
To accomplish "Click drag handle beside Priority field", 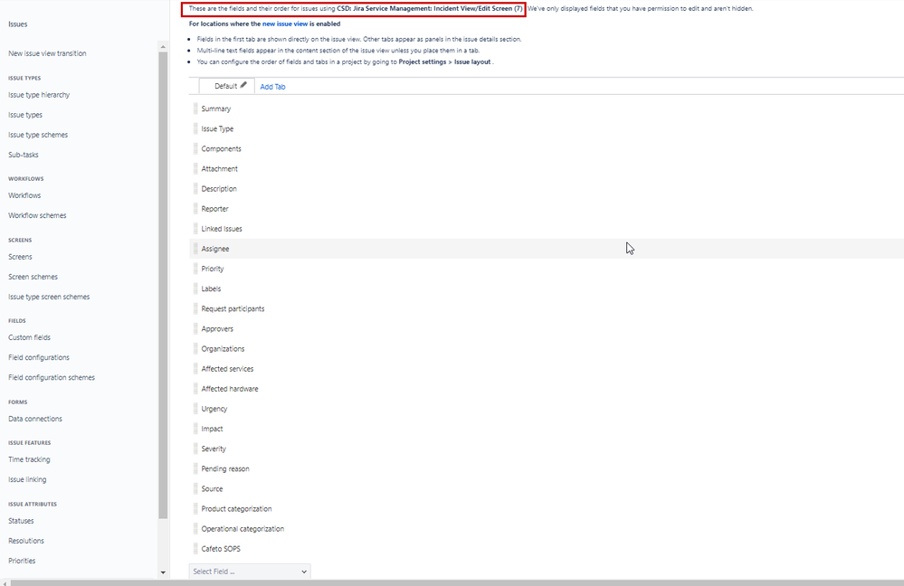I will pyautogui.click(x=195, y=269).
